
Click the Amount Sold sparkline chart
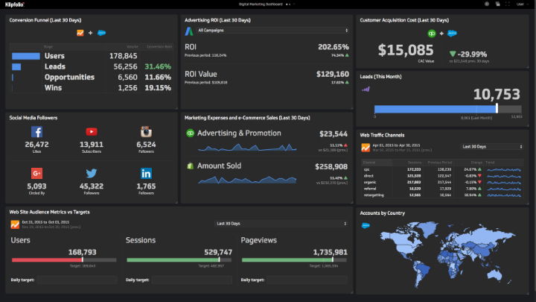[x=247, y=180]
